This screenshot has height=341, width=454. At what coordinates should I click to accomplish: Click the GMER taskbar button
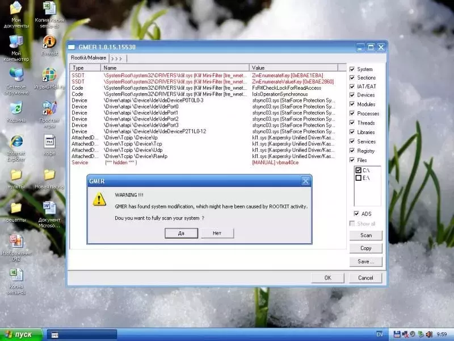(82, 335)
